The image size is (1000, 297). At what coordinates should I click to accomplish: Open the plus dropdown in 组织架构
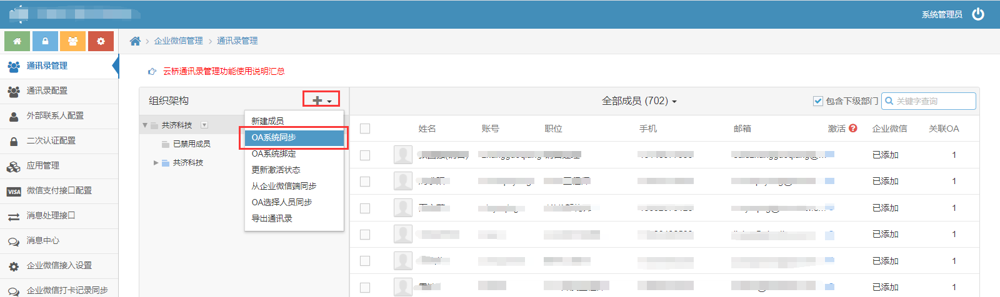tap(321, 100)
